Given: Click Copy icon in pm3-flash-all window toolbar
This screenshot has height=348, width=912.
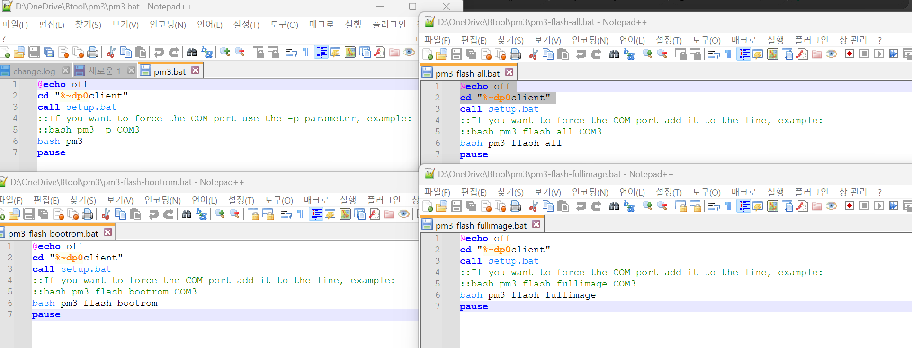Looking at the screenshot, I should click(x=548, y=54).
